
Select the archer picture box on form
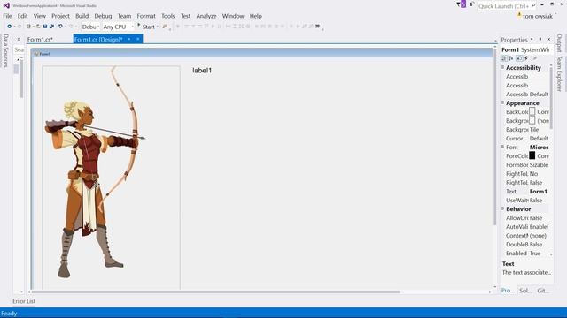[111, 178]
